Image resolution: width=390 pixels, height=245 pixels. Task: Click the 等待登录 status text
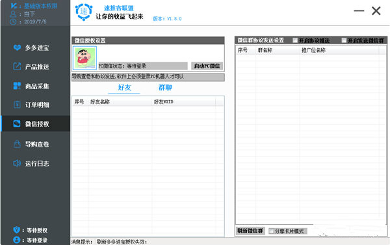37,240
